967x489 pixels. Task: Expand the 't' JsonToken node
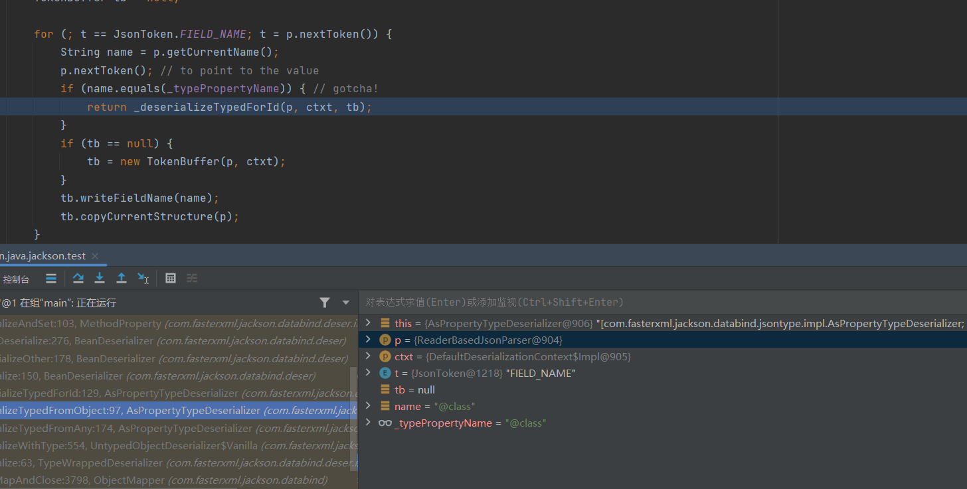(x=368, y=372)
